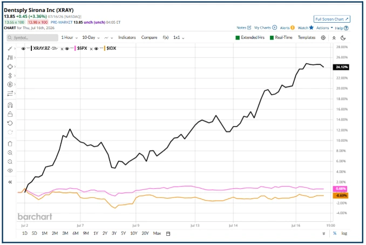The height and width of the screenshot is (245, 366).
Task: Open the chart type line dropdown
Action: click(x=109, y=38)
